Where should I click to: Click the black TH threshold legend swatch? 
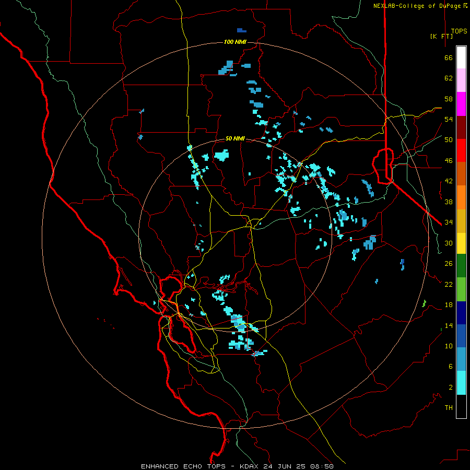point(461,406)
